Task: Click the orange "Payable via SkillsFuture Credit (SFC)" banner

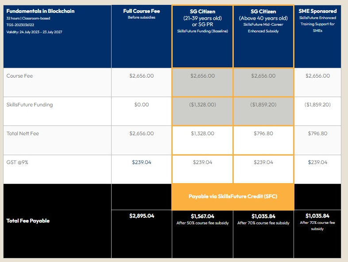Action: [x=233, y=196]
